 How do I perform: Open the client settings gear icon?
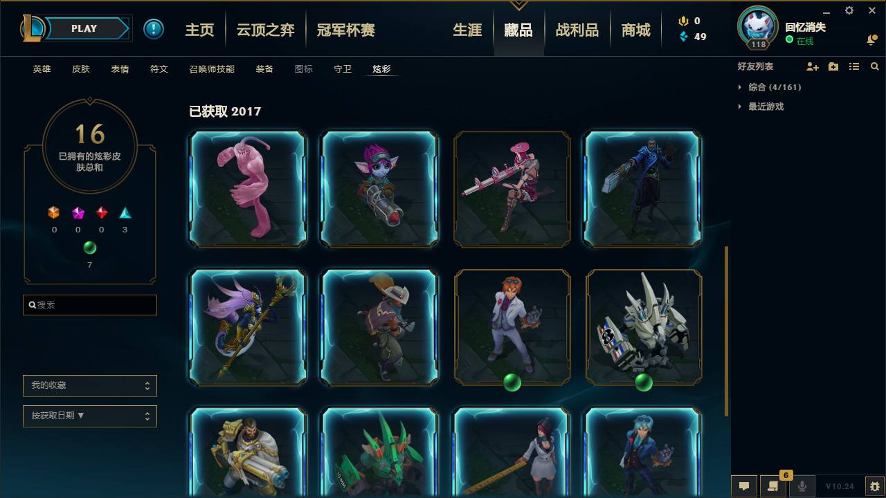849,10
